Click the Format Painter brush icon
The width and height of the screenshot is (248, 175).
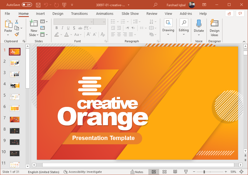click(x=17, y=34)
